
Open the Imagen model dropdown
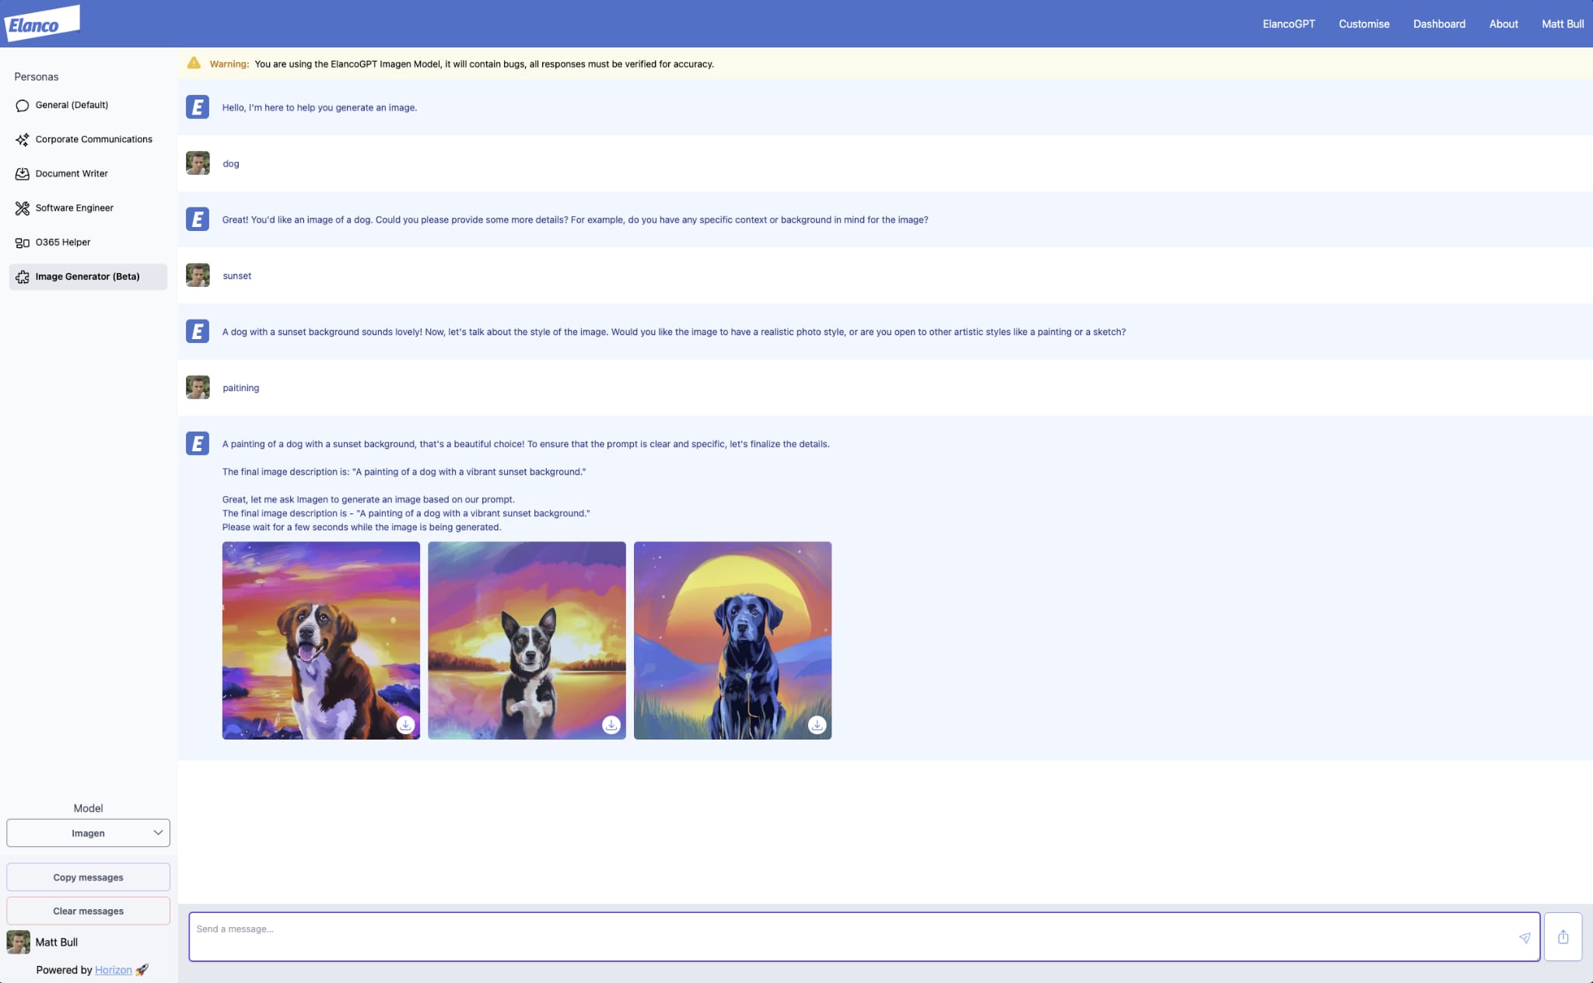coord(88,833)
